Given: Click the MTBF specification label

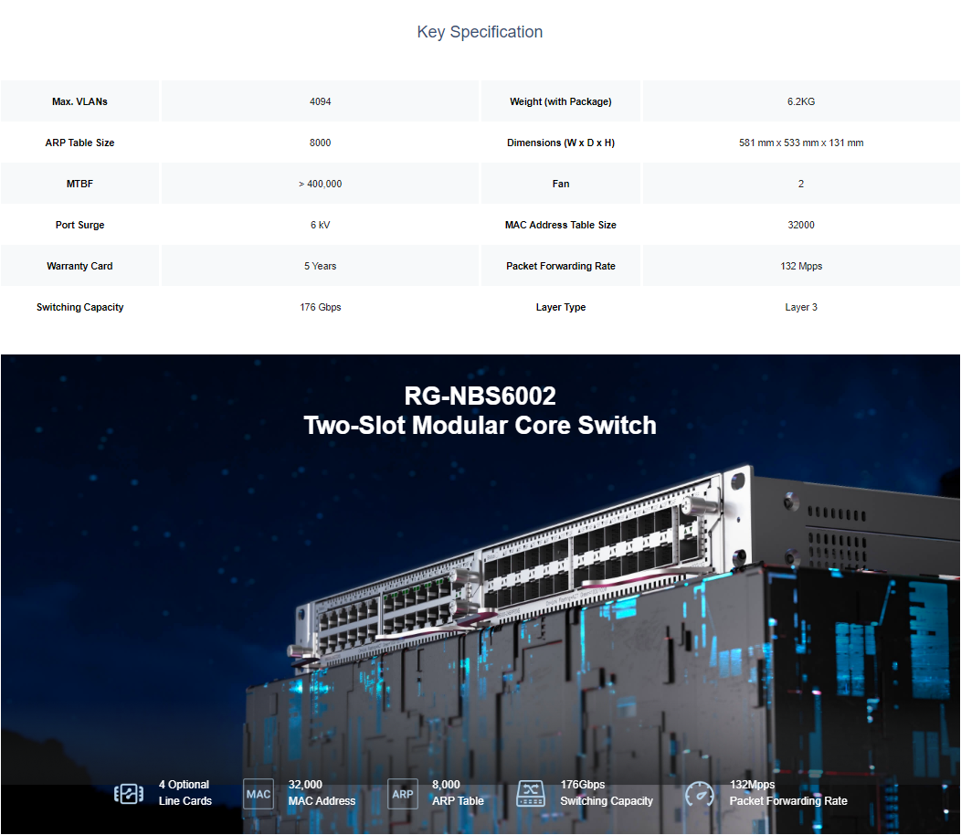Looking at the screenshot, I should 79,184.
